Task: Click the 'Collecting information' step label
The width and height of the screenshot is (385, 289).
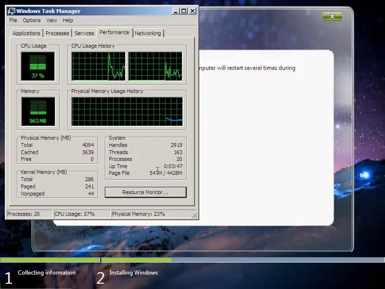Action: click(47, 273)
